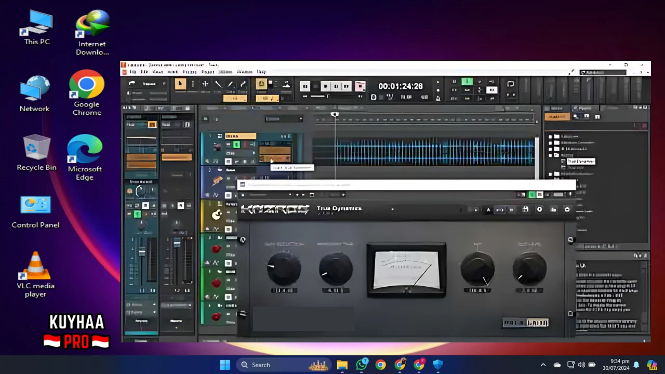
Task: Toggle the green transport option button
Action: [467, 82]
